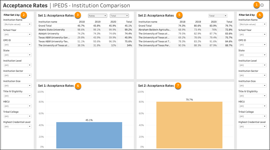
Task: Click the 34% total in Set 1 table
Action: click(x=129, y=45)
